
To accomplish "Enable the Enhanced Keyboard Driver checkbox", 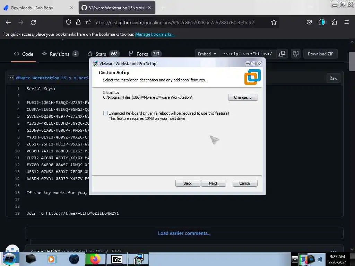I will coord(105,113).
